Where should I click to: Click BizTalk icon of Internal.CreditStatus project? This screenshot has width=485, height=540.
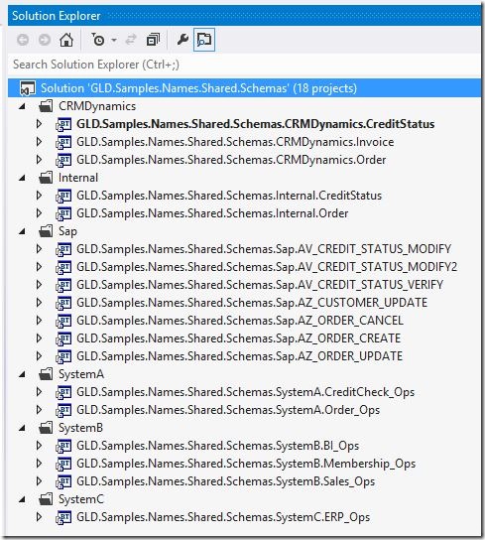pyautogui.click(x=63, y=196)
